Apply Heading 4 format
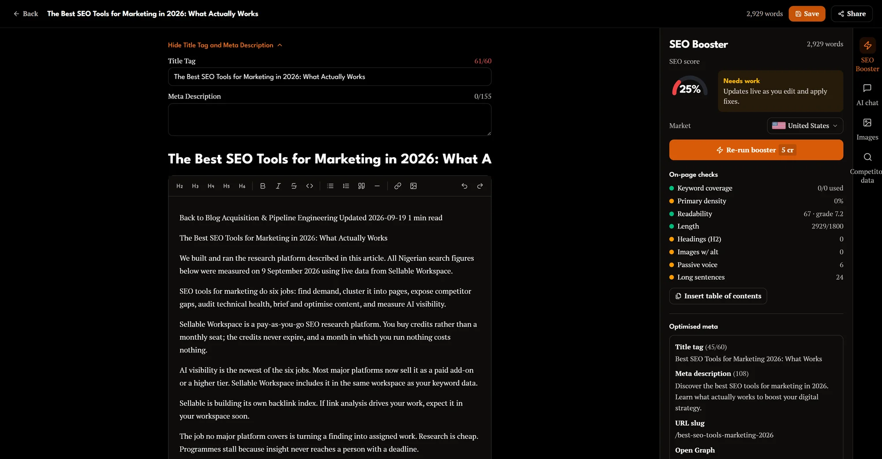The image size is (882, 459). (211, 186)
